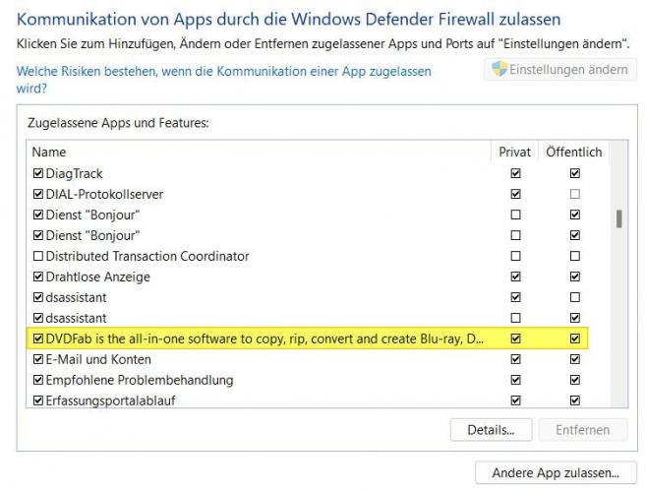Click Andere App zulassen... button
Screen dimensions: 645x492
tap(556, 472)
